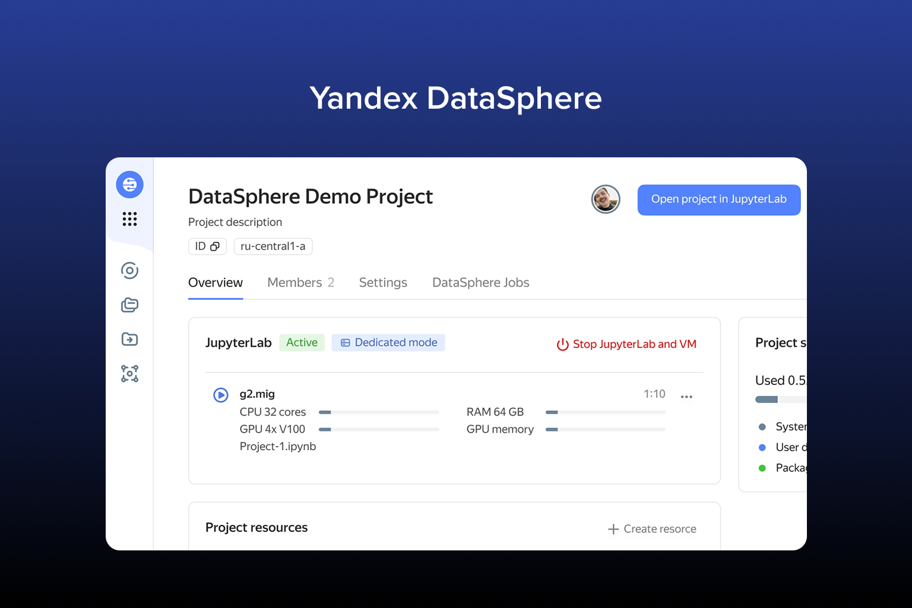Click the GPU memory label
The width and height of the screenshot is (912, 608).
click(500, 429)
